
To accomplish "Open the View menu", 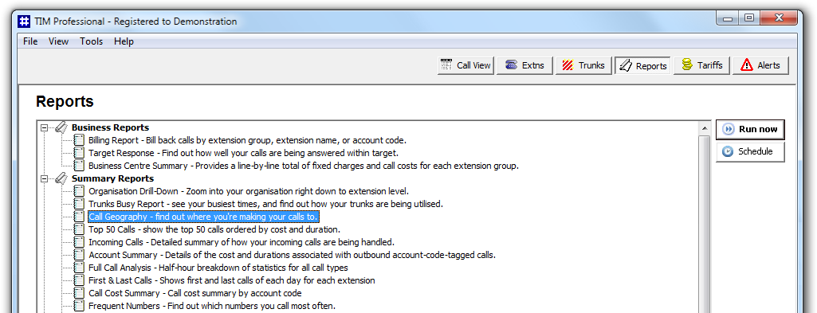I will (58, 41).
